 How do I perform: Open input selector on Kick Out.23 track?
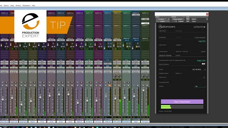4,62
